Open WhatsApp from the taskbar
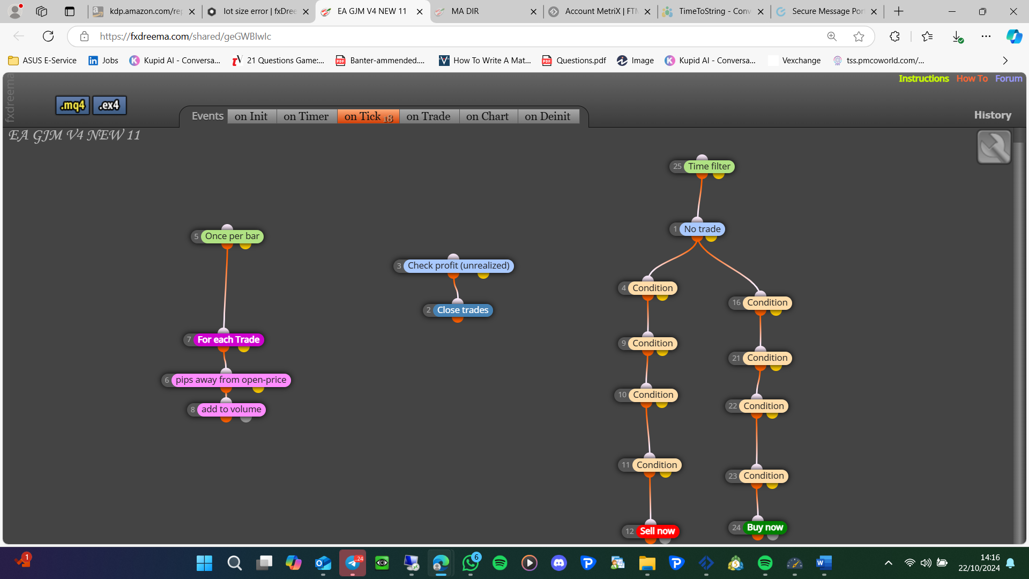 [x=471, y=563]
